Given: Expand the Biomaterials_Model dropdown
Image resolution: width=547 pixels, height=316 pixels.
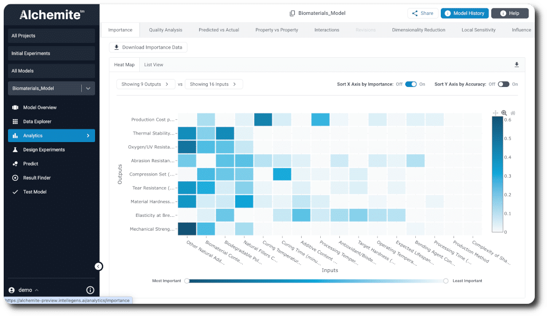Looking at the screenshot, I should tap(88, 89).
